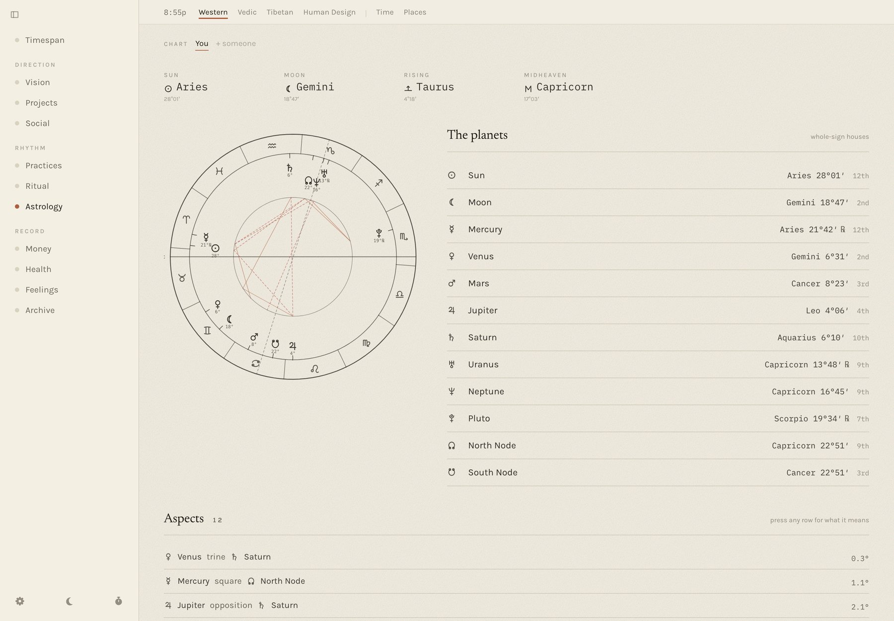Open the Practices section
The height and width of the screenshot is (621, 894).
pos(44,165)
